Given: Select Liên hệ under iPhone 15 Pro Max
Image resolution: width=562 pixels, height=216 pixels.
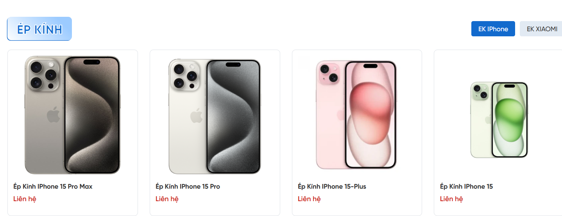Looking at the screenshot, I should pos(25,199).
